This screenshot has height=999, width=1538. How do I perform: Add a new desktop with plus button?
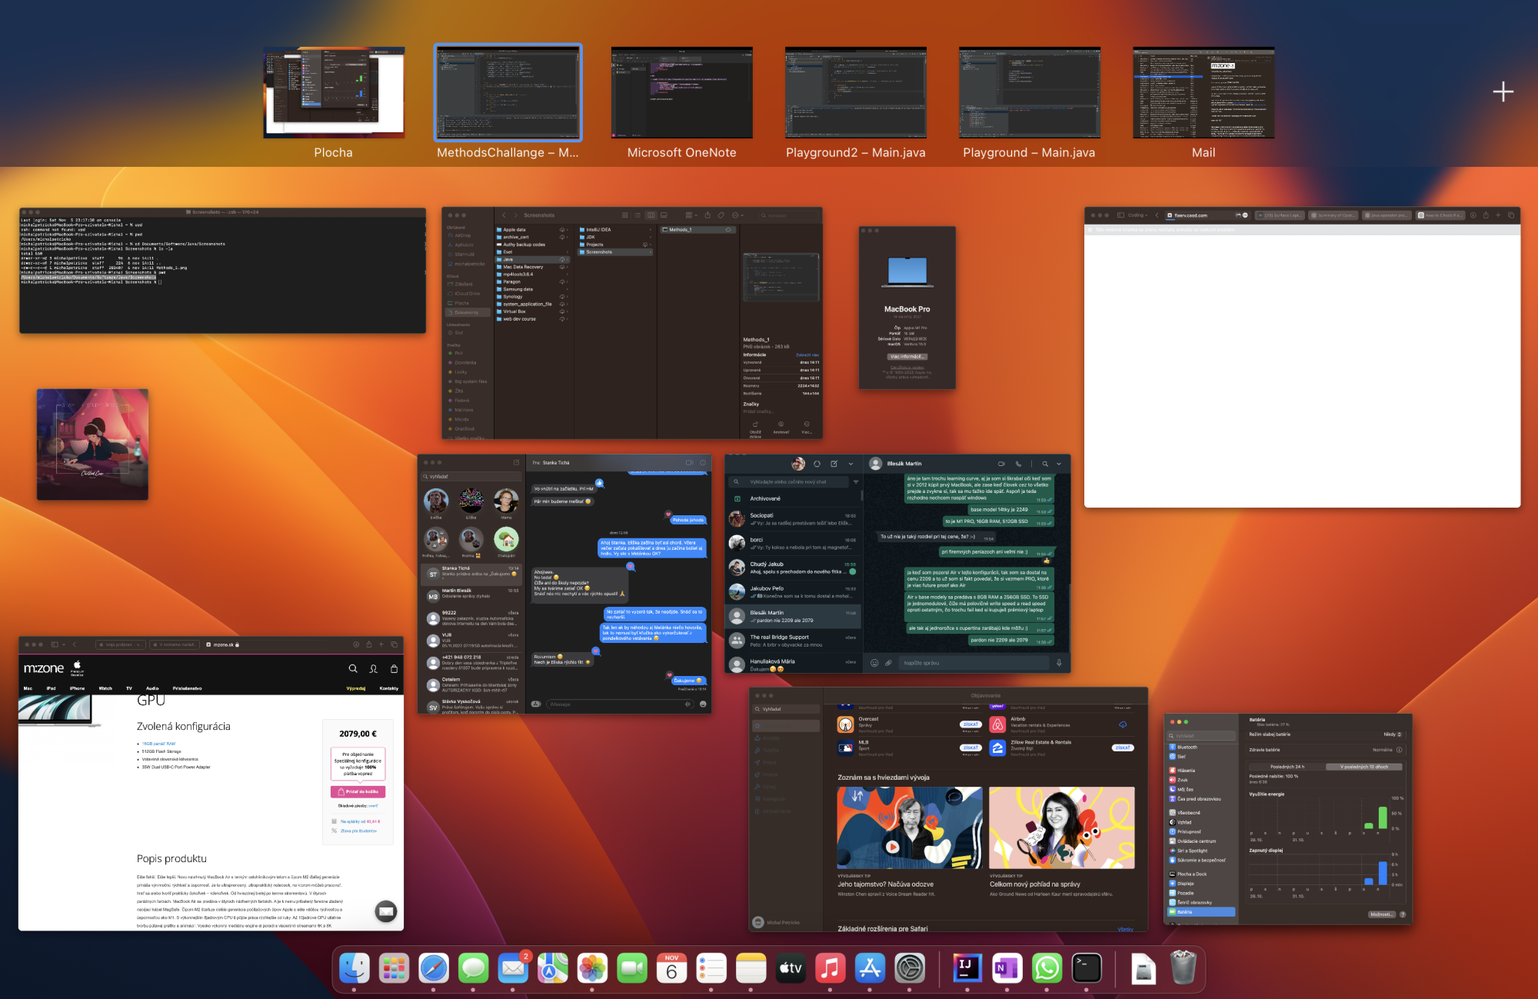[1503, 92]
